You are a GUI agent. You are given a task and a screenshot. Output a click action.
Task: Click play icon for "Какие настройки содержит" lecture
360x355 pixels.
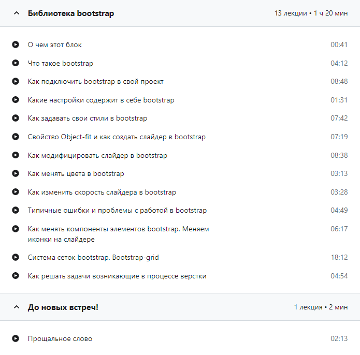16,100
